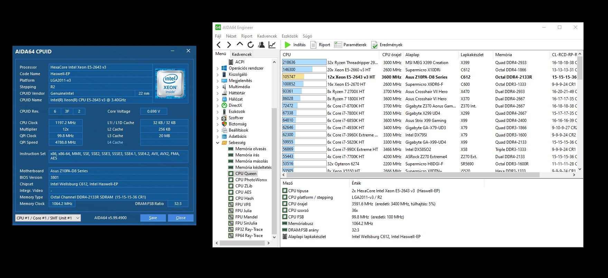Select FPU Mandel benchmark

246,217
